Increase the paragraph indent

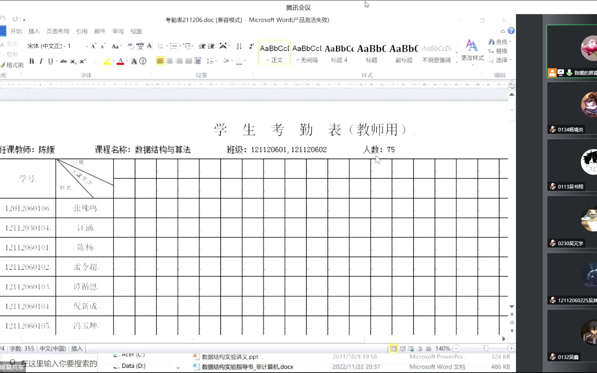211,46
